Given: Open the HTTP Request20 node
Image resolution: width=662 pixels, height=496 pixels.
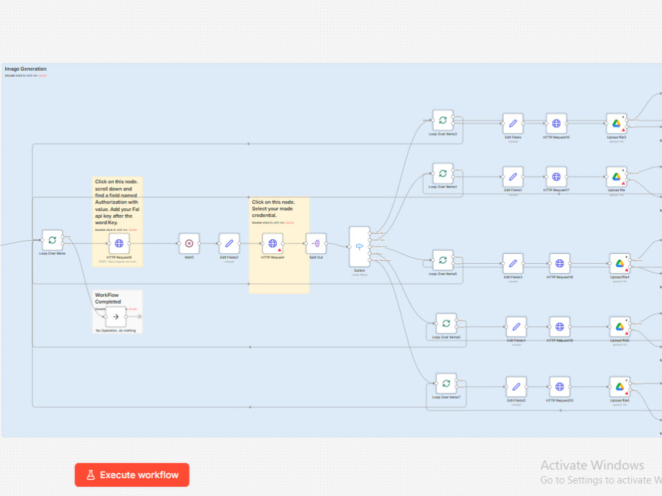Looking at the screenshot, I should [560, 387].
